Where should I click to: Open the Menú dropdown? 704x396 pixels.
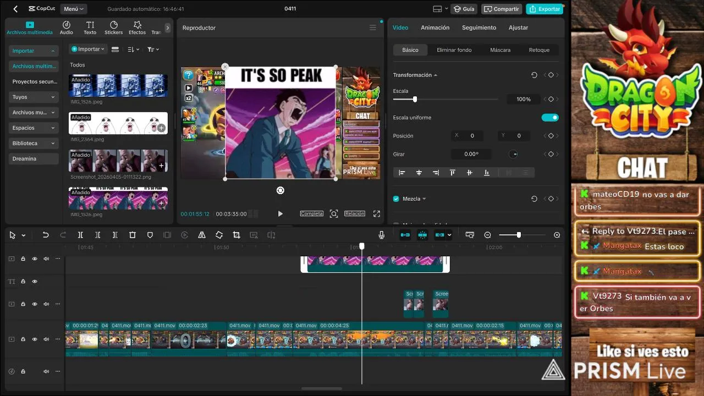pos(74,9)
